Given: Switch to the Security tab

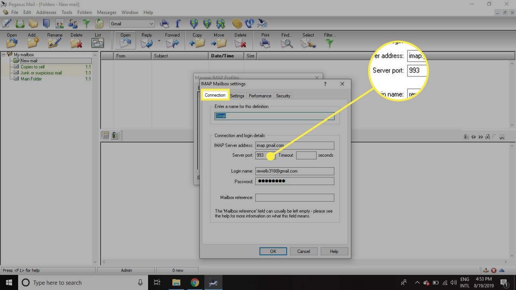Looking at the screenshot, I should click(x=283, y=96).
